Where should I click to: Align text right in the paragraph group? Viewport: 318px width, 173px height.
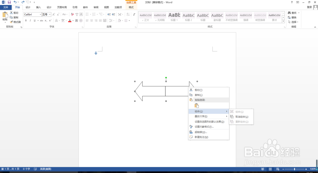[96, 20]
